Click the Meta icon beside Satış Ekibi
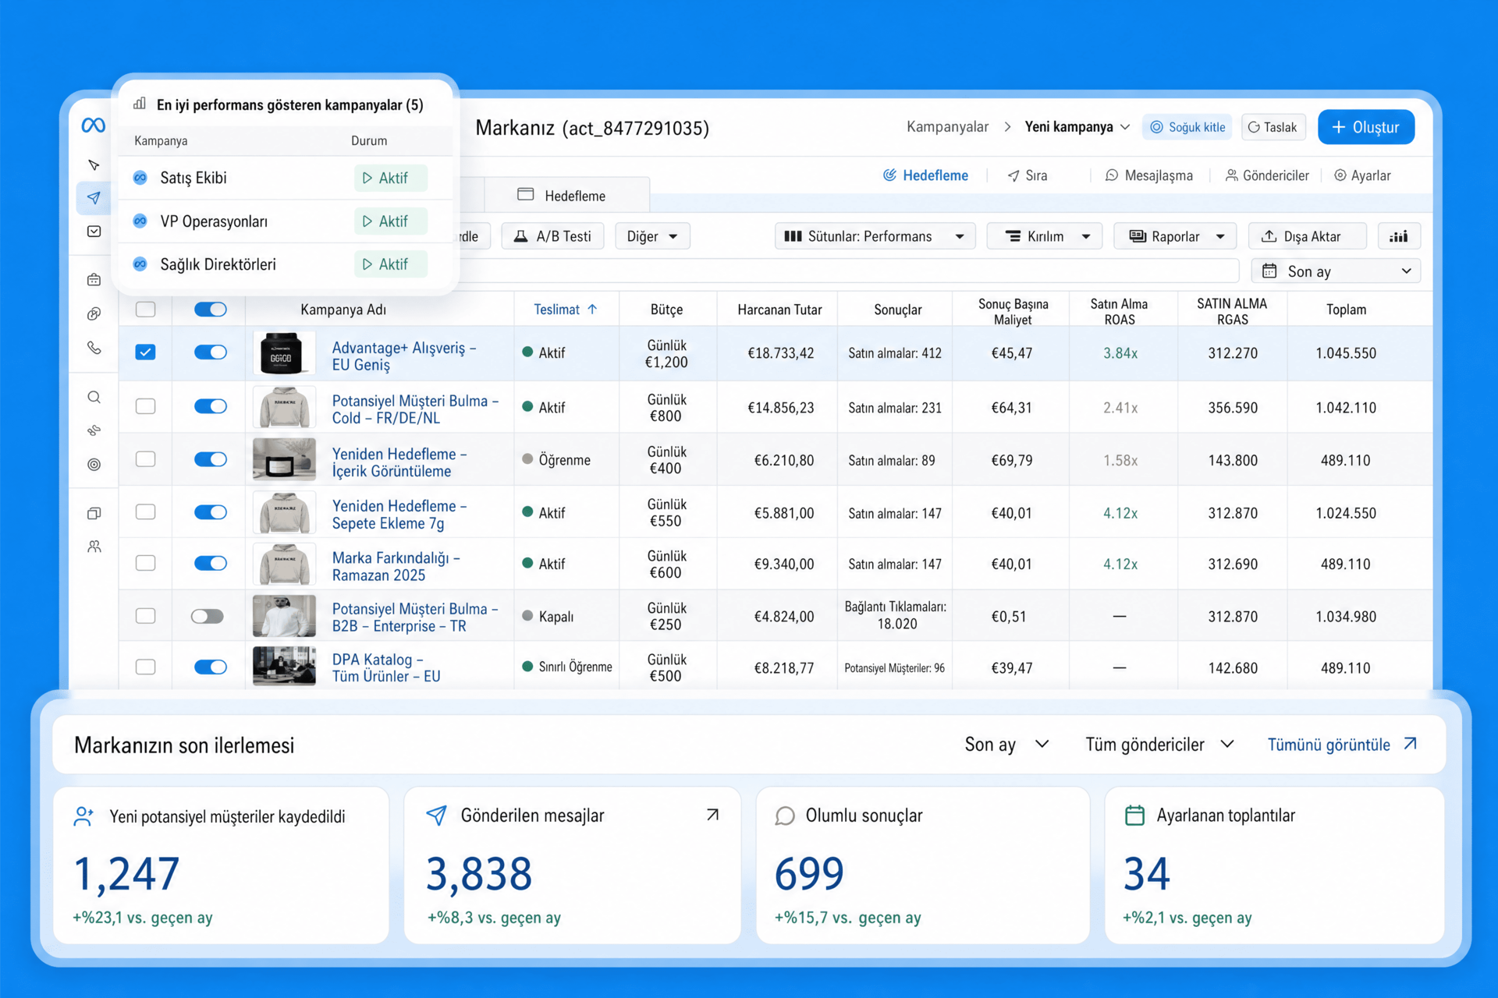1498x998 pixels. pyautogui.click(x=140, y=178)
